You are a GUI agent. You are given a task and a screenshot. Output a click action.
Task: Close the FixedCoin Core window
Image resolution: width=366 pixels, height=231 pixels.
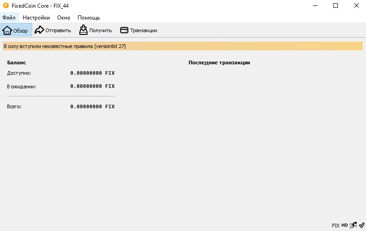356,5
